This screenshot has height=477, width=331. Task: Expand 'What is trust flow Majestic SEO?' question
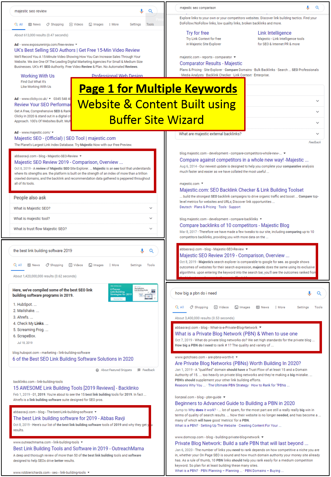83,229
